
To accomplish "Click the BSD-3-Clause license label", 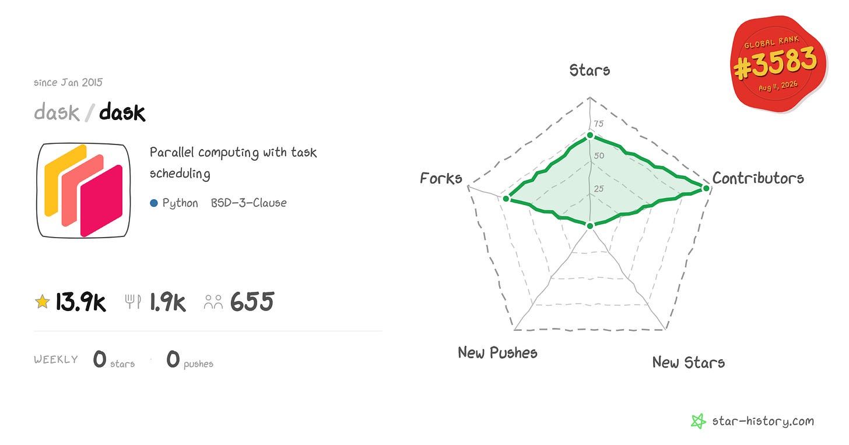I will [249, 203].
